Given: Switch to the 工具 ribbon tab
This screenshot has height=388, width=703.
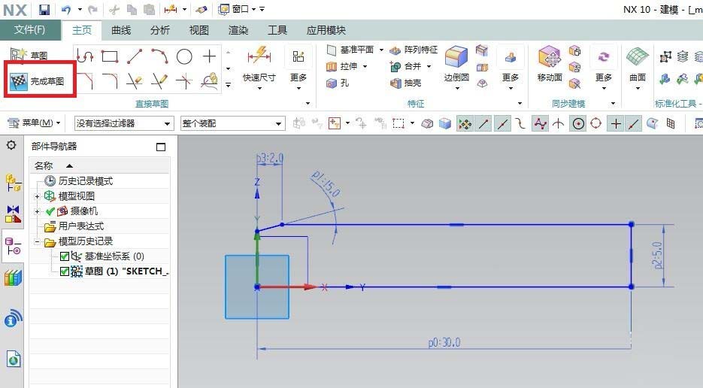Looking at the screenshot, I should (x=277, y=30).
